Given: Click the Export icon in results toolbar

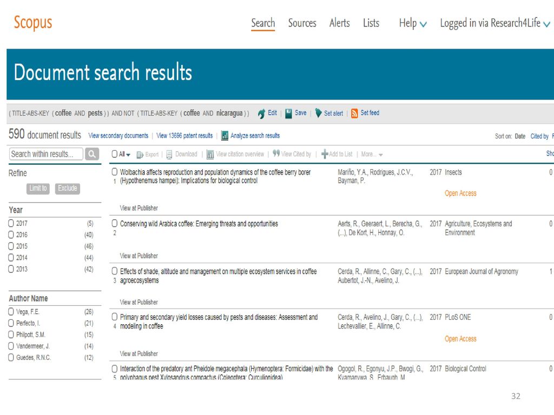Looking at the screenshot, I should 140,155.
